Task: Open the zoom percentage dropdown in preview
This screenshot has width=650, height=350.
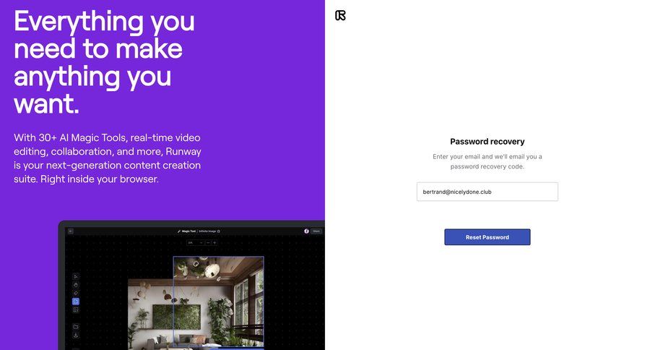Action: tap(196, 243)
